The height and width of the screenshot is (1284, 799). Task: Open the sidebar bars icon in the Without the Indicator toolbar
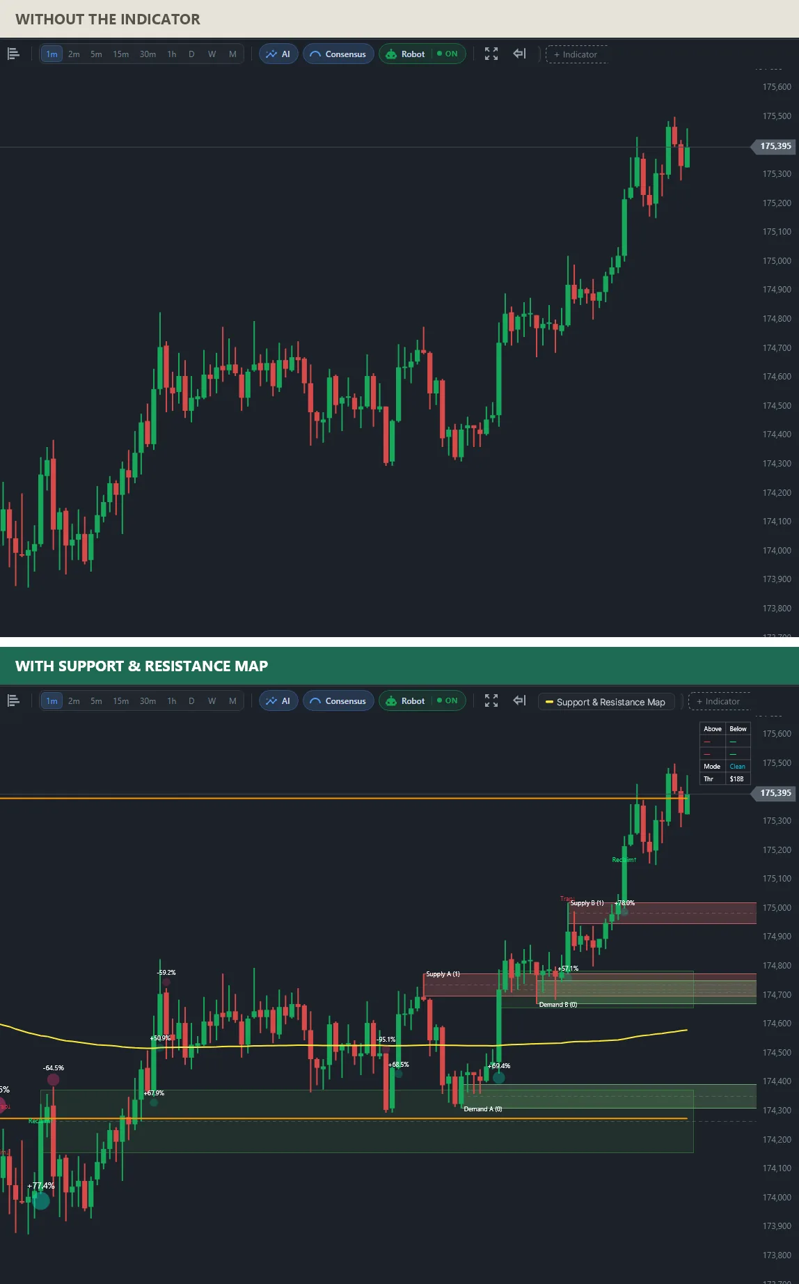[x=13, y=54]
